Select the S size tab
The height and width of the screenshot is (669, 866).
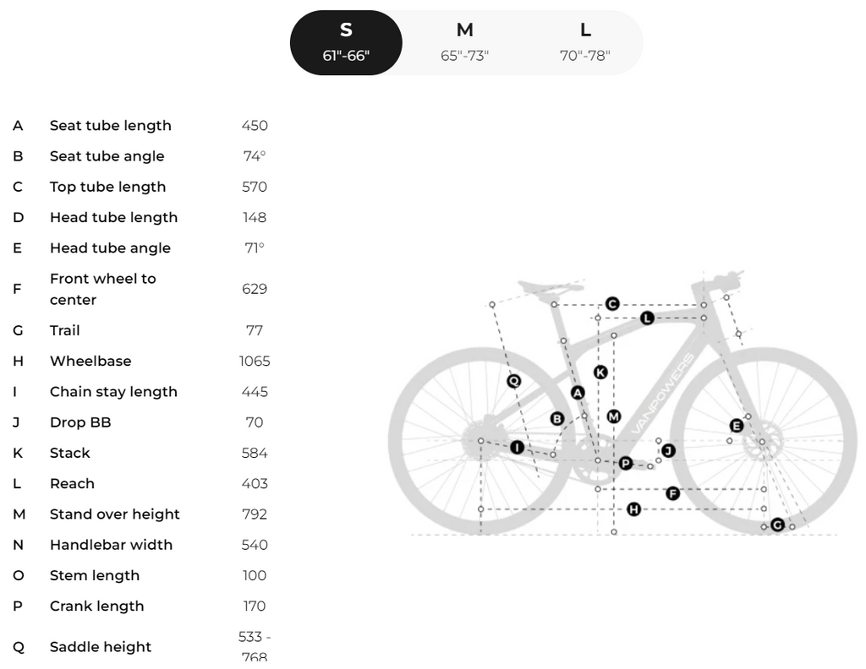(x=346, y=42)
